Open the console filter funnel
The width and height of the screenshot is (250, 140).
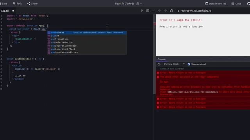point(184,64)
